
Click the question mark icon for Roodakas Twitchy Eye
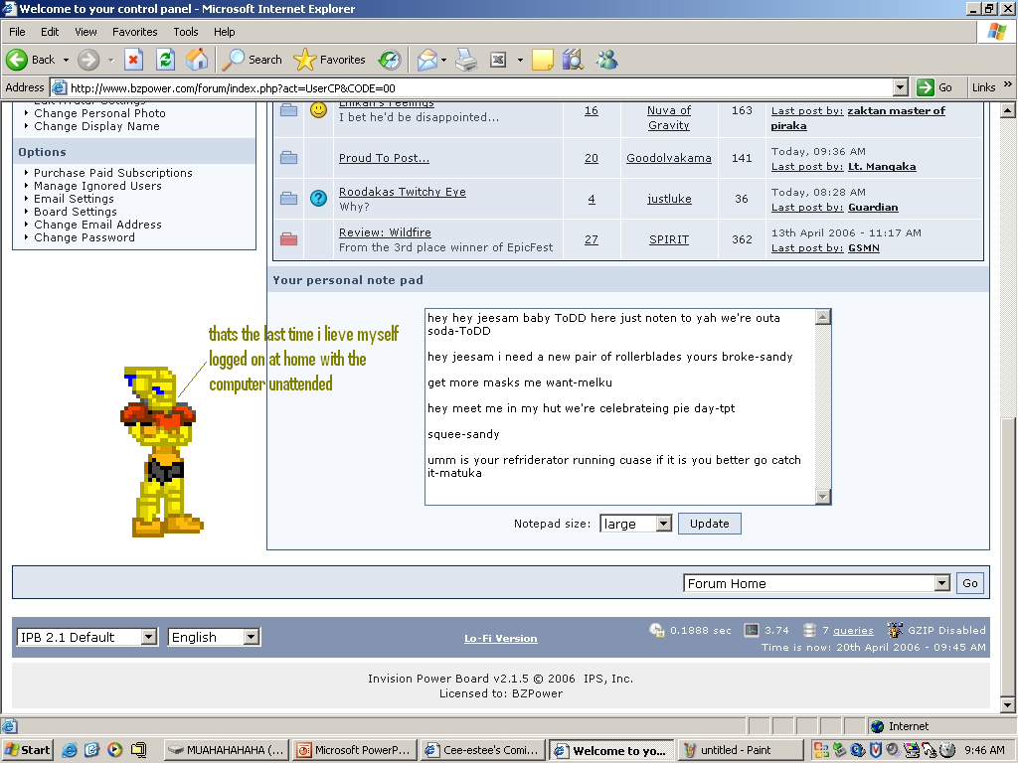(318, 199)
